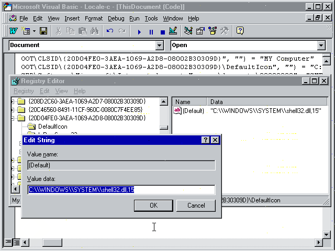Image resolution: width=335 pixels, height=251 pixels.
Task: Reset execution with stop icon
Action: pos(163,32)
